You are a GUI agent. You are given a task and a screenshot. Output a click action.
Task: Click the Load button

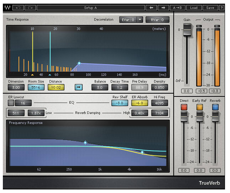click(x=194, y=7)
